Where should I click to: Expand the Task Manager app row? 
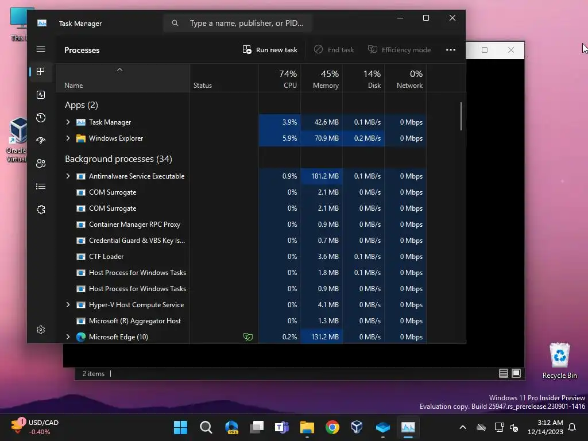68,122
